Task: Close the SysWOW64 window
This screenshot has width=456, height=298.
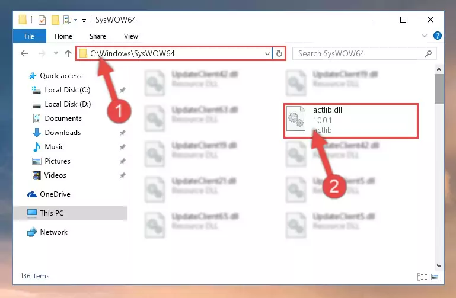Action: click(x=431, y=20)
